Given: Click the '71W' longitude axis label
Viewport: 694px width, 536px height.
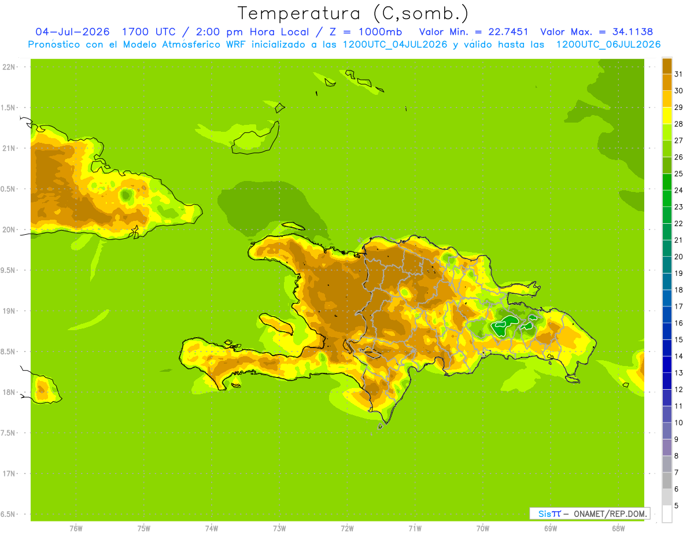Looking at the screenshot, I should point(415,528).
